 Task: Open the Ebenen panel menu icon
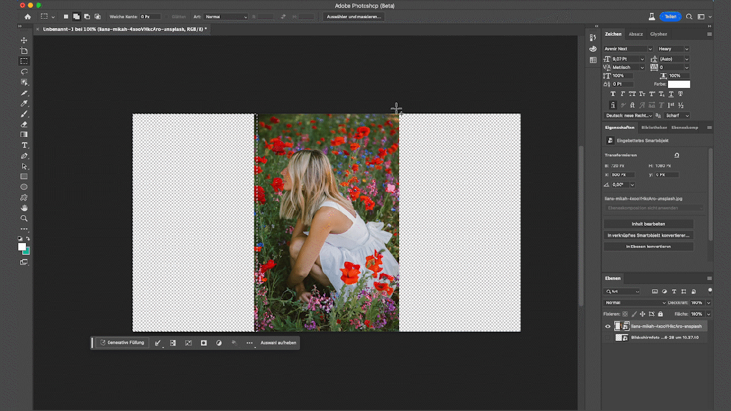(x=709, y=278)
